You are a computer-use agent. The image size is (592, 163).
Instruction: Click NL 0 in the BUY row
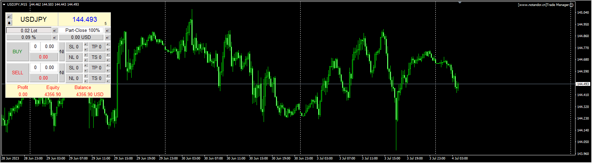click(x=74, y=57)
